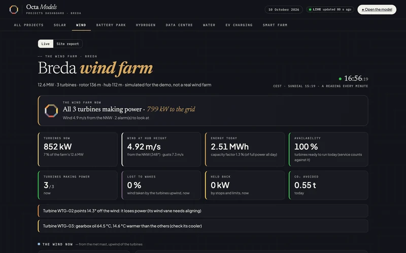This screenshot has width=406, height=253.
Task: Click the Availability 100 % card
Action: point(328,149)
